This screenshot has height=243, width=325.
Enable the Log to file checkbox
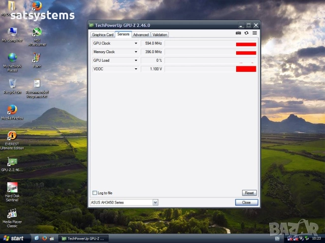click(x=94, y=193)
